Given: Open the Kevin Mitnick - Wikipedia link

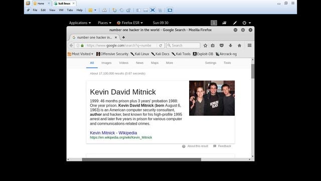Looking at the screenshot, I should pyautogui.click(x=113, y=133).
